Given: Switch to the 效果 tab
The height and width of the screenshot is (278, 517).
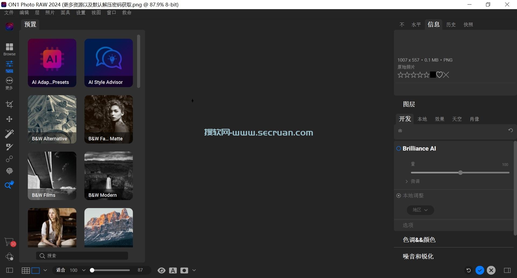Looking at the screenshot, I should point(439,119).
